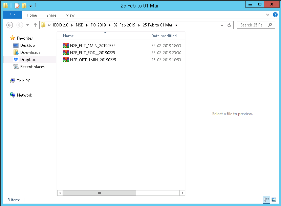Image resolution: width=281 pixels, height=206 pixels.
Task: Open This PC in the navigation pane
Action: pos(23,81)
